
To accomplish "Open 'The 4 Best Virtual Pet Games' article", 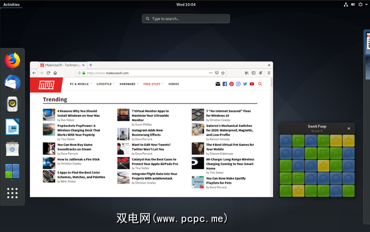I will click(230, 147).
